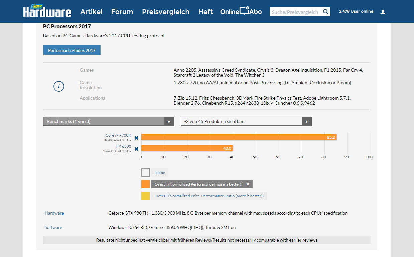414x257 pixels.
Task: Open the Overall (Normalized Performance) dropdown
Action: point(202,184)
